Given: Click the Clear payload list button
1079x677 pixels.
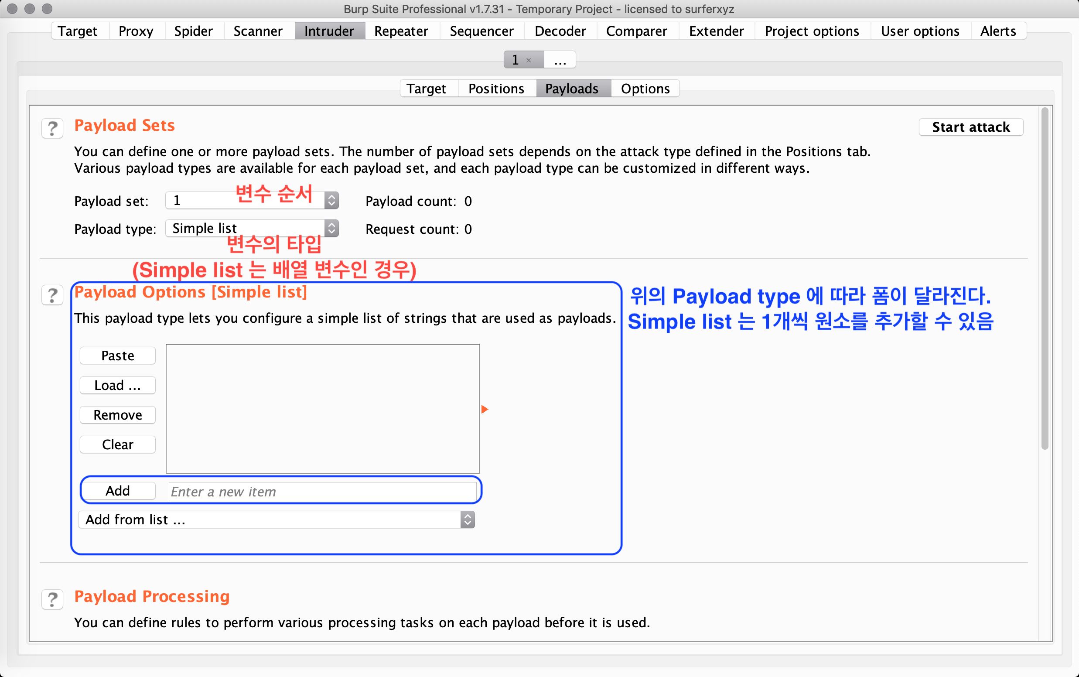Looking at the screenshot, I should click(118, 444).
